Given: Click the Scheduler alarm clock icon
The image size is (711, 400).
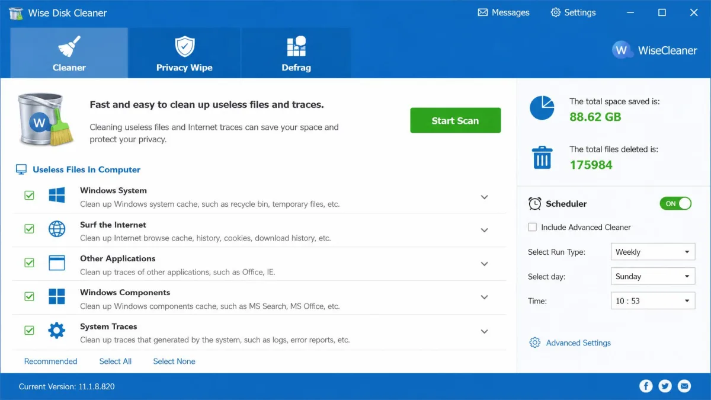Looking at the screenshot, I should click(x=534, y=203).
